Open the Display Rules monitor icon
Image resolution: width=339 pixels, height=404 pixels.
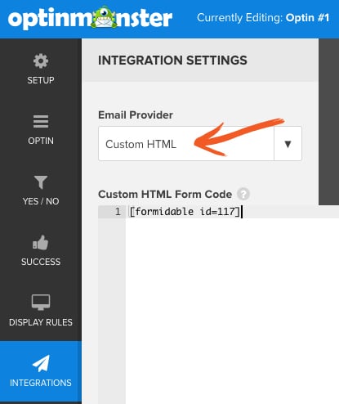(x=41, y=302)
